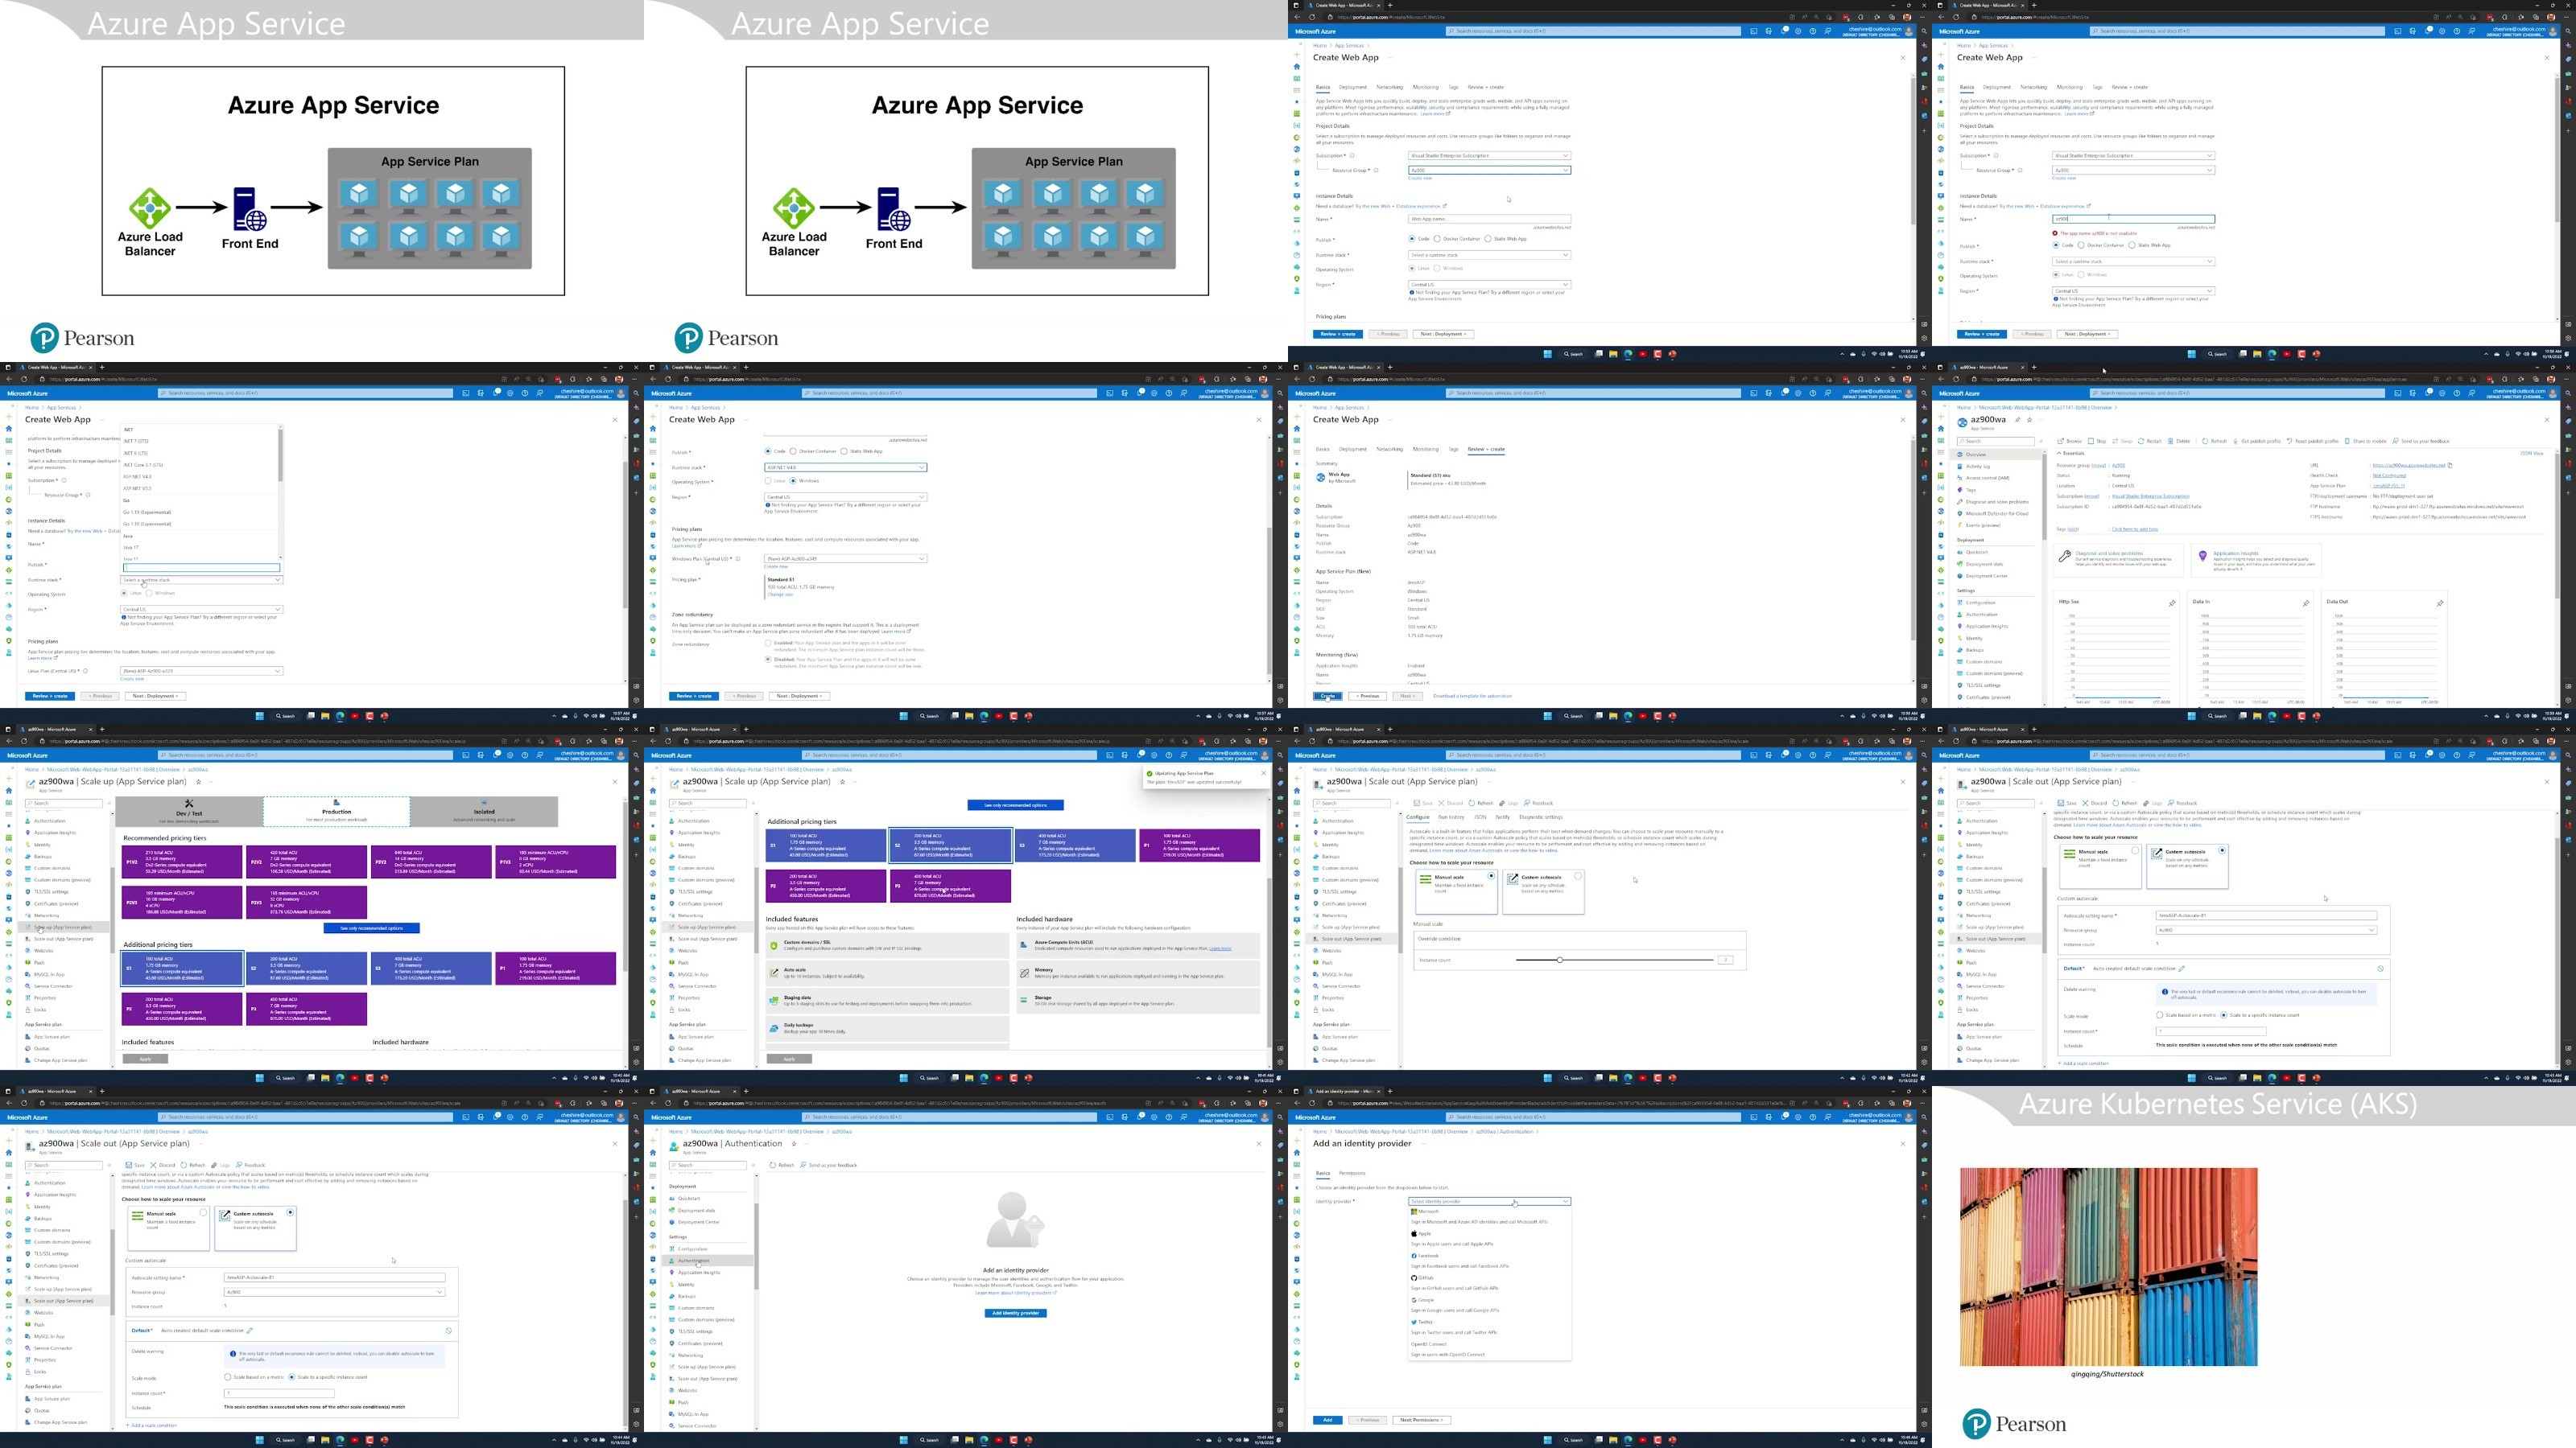Copy the az900wa URL with copy icon

pos(2451,466)
